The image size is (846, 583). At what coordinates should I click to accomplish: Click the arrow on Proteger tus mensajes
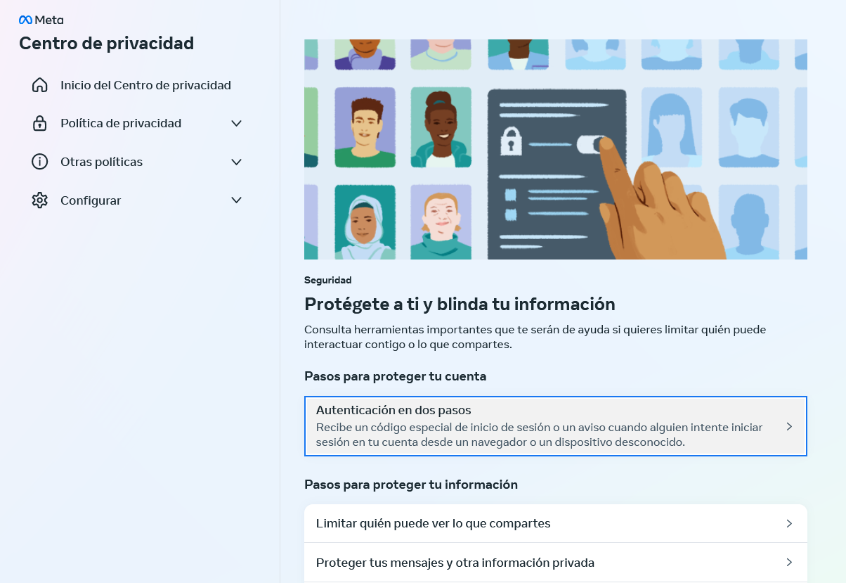click(x=789, y=563)
